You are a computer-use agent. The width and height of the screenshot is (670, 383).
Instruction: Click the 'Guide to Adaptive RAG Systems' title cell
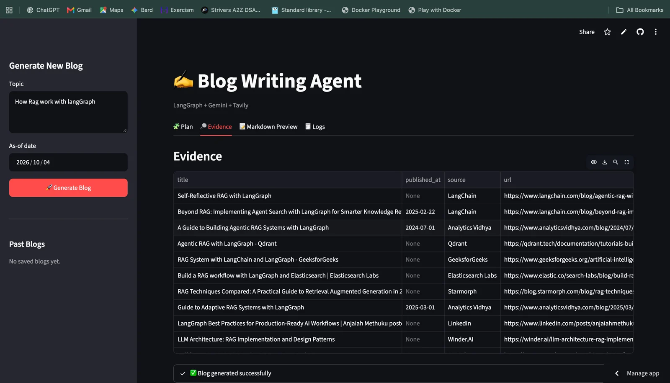point(288,307)
